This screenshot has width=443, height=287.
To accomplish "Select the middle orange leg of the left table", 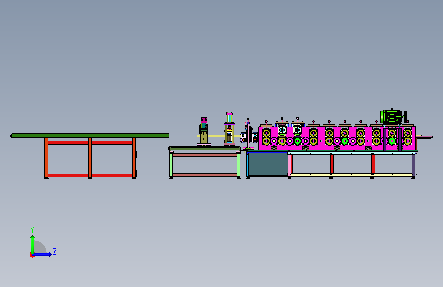I will coord(90,158).
